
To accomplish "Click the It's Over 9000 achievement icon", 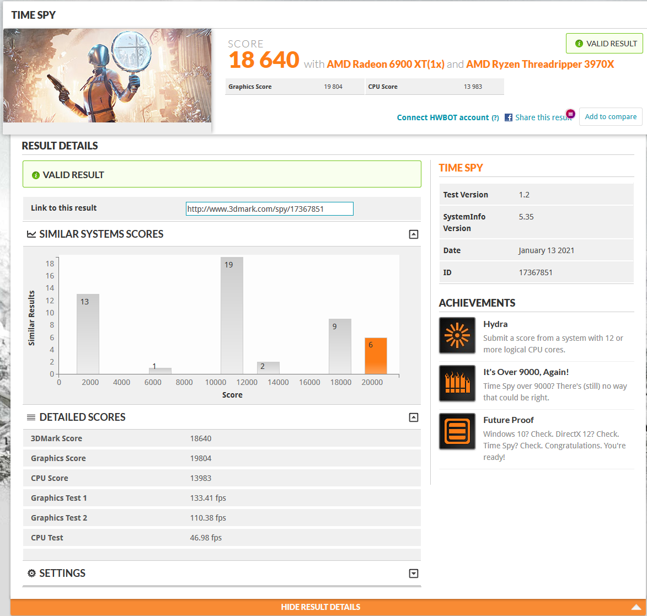I will pos(457,383).
